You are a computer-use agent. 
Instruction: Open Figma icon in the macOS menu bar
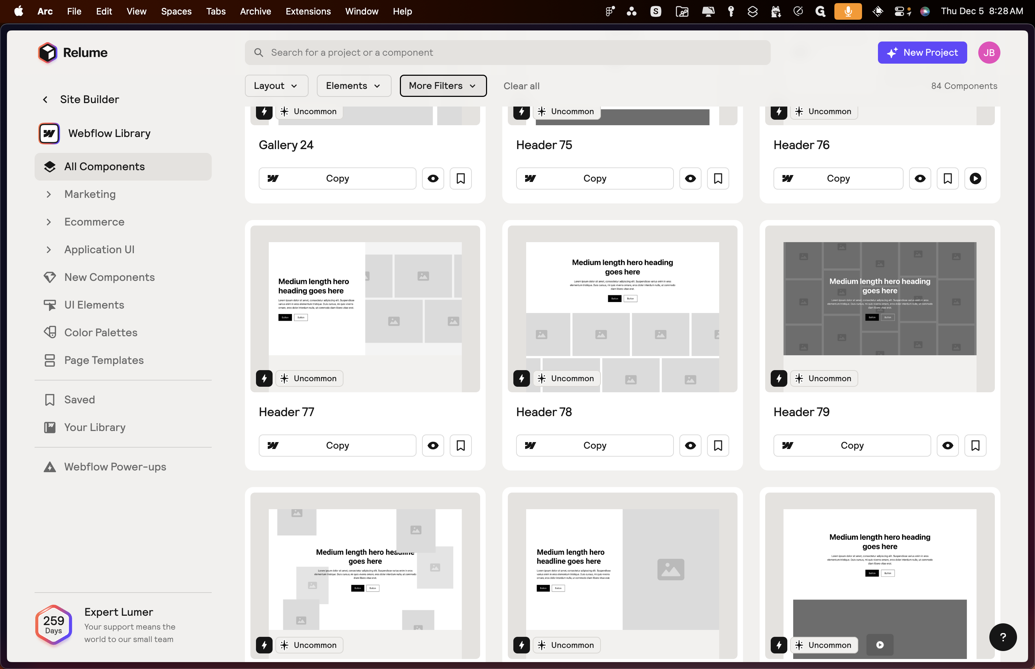pos(610,11)
